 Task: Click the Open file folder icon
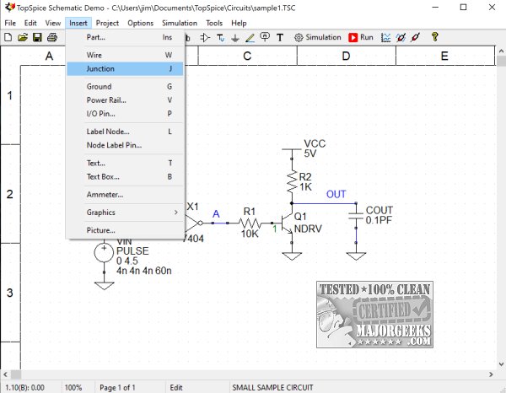pos(23,37)
